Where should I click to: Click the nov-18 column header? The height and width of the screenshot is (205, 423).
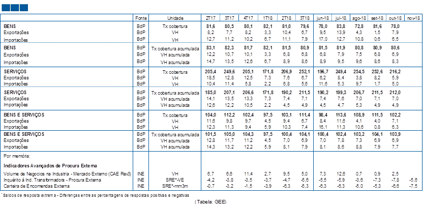click(x=412, y=18)
